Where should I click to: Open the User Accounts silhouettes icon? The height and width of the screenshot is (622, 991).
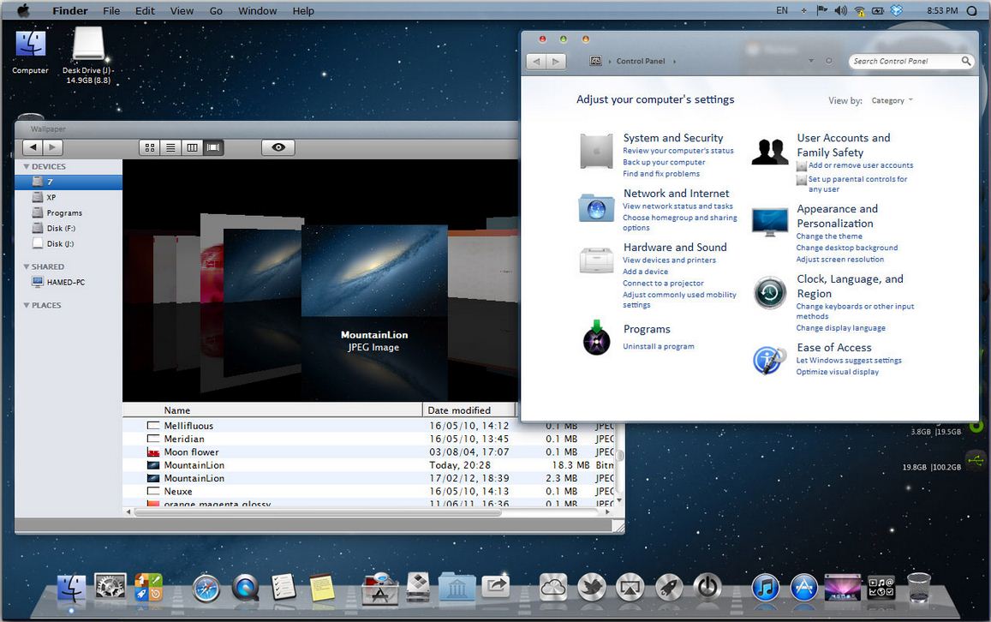click(x=770, y=152)
